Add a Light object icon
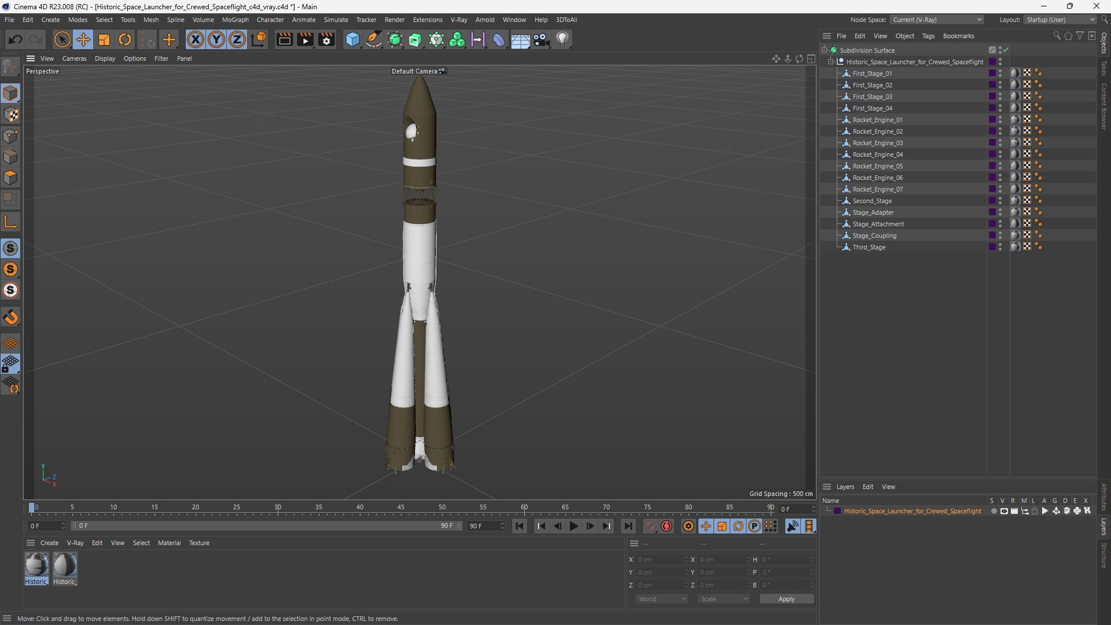Image resolution: width=1111 pixels, height=625 pixels. pyautogui.click(x=562, y=39)
